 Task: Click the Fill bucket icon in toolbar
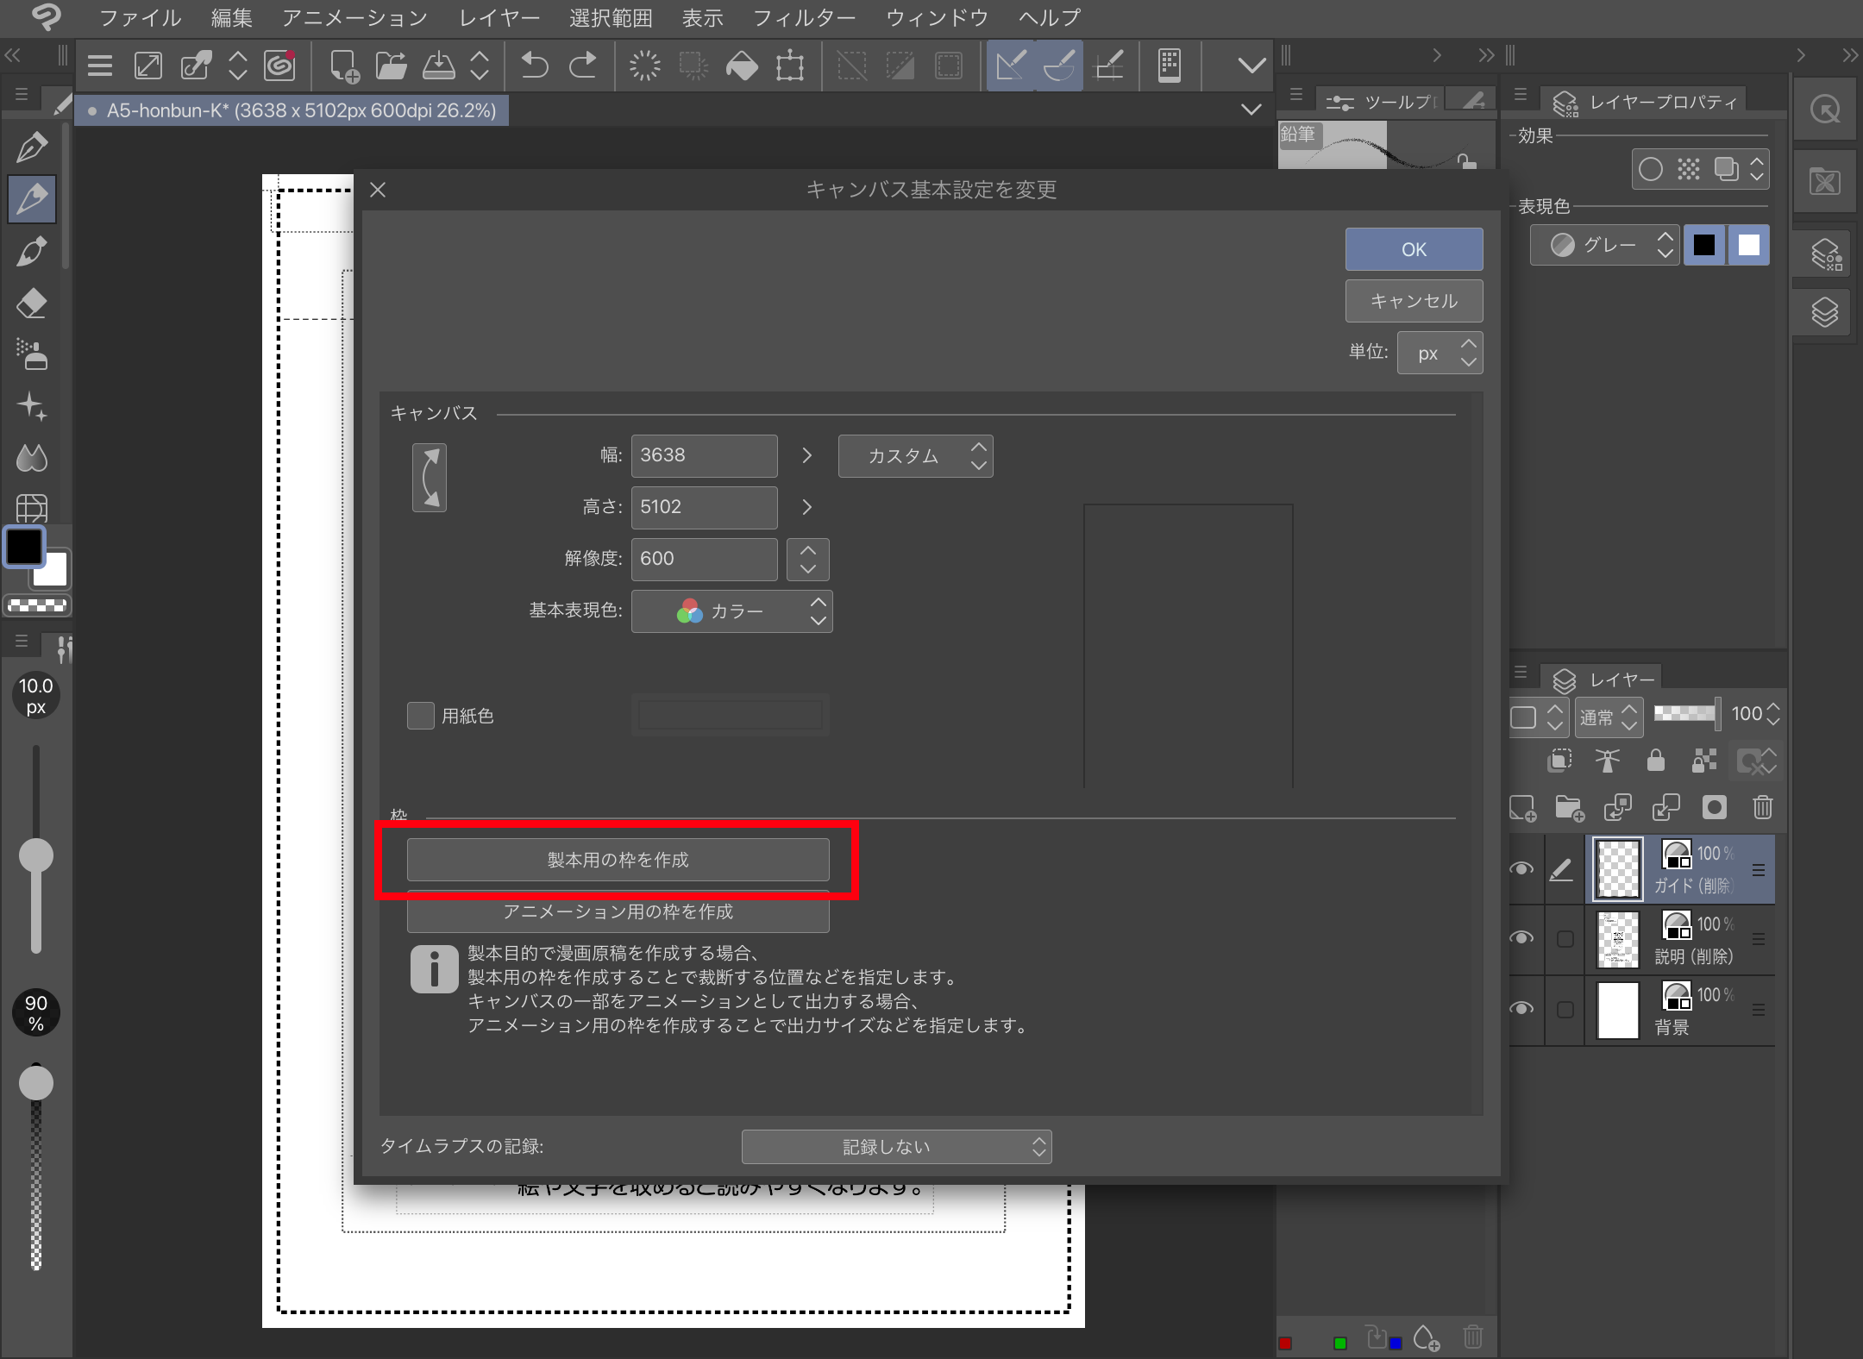(742, 66)
